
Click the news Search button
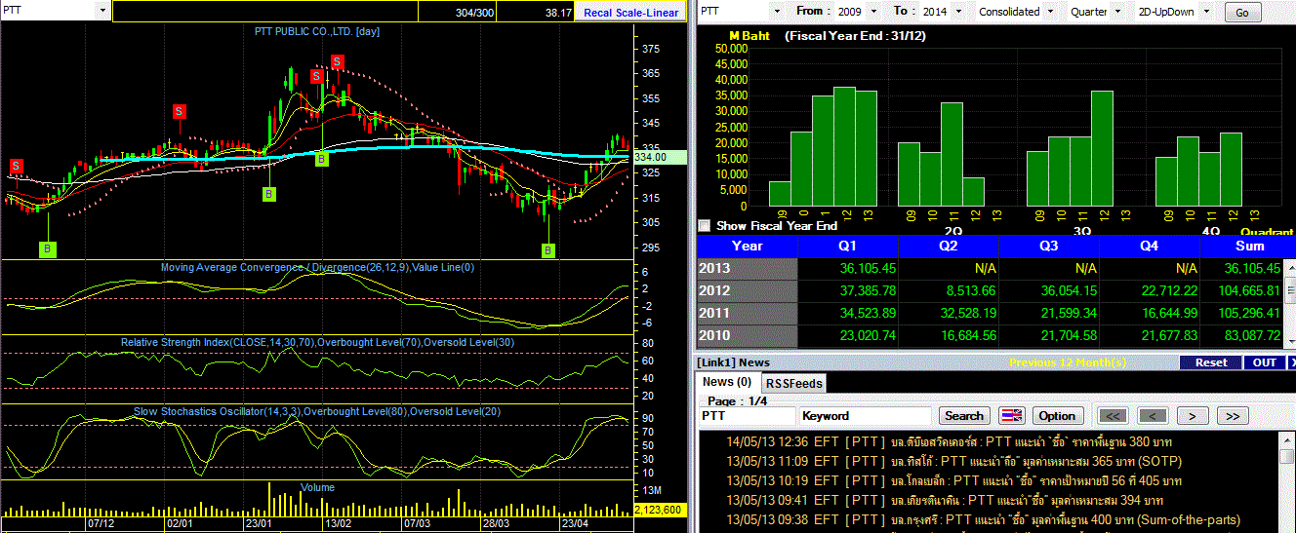pos(965,416)
